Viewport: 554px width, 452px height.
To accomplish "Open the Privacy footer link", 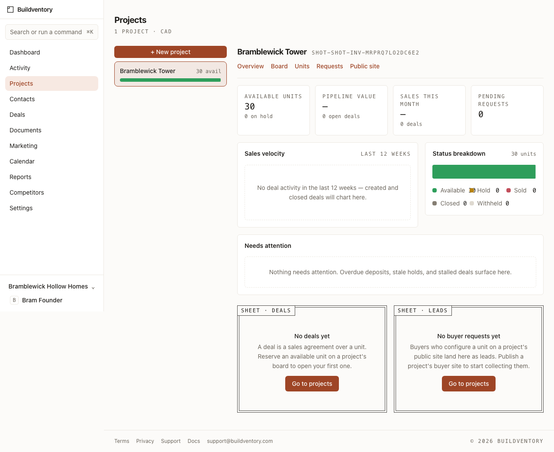I will (x=145, y=441).
